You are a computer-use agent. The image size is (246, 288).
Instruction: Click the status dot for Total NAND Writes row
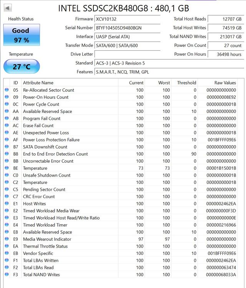(7, 274)
